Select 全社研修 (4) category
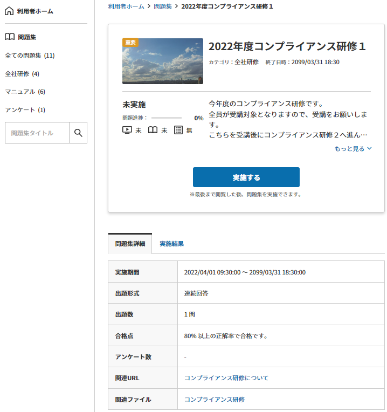Viewport: 387px width, 412px height. (x=22, y=74)
